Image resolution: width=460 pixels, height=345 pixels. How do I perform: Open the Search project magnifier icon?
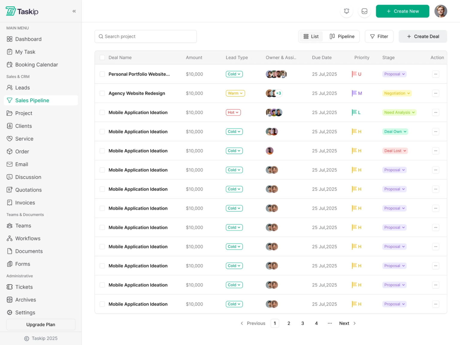click(101, 36)
